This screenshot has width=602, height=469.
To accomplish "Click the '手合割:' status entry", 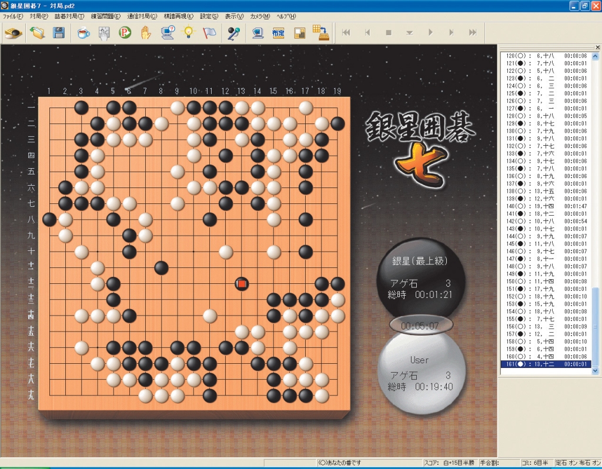I will click(x=489, y=463).
